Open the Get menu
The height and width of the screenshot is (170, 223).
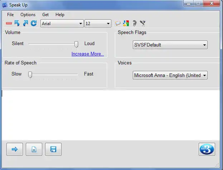pos(45,15)
